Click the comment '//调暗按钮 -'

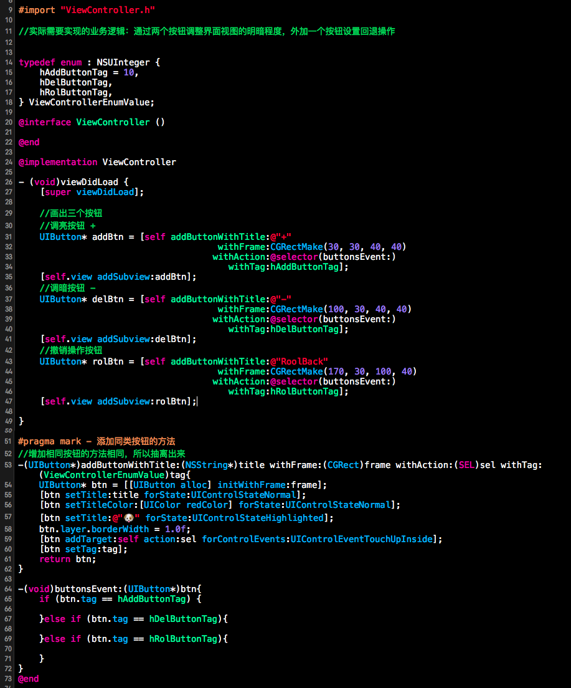click(x=67, y=288)
